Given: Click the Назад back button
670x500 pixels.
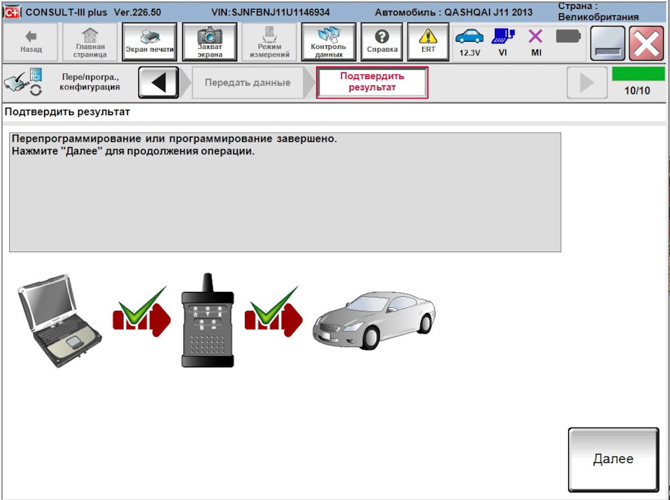Looking at the screenshot, I should 31,43.
